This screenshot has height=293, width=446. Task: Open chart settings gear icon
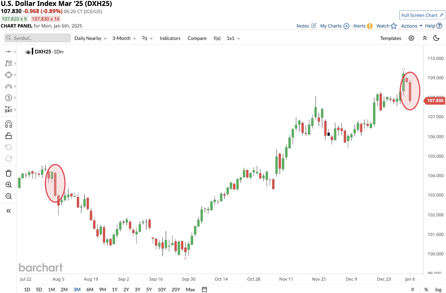[411, 38]
